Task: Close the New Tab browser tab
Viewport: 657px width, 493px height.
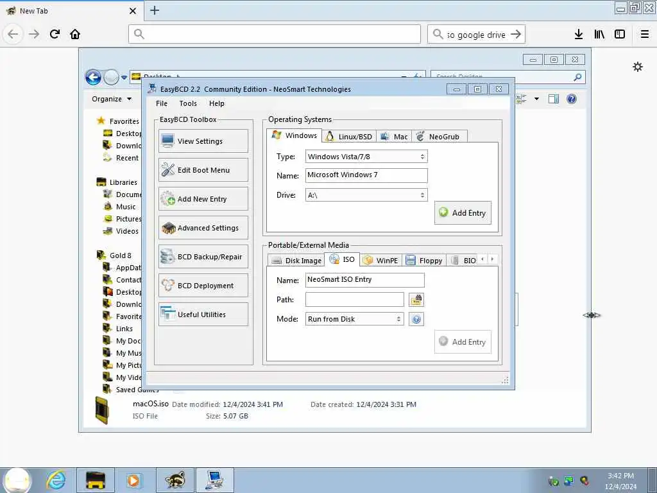Action: [133, 11]
